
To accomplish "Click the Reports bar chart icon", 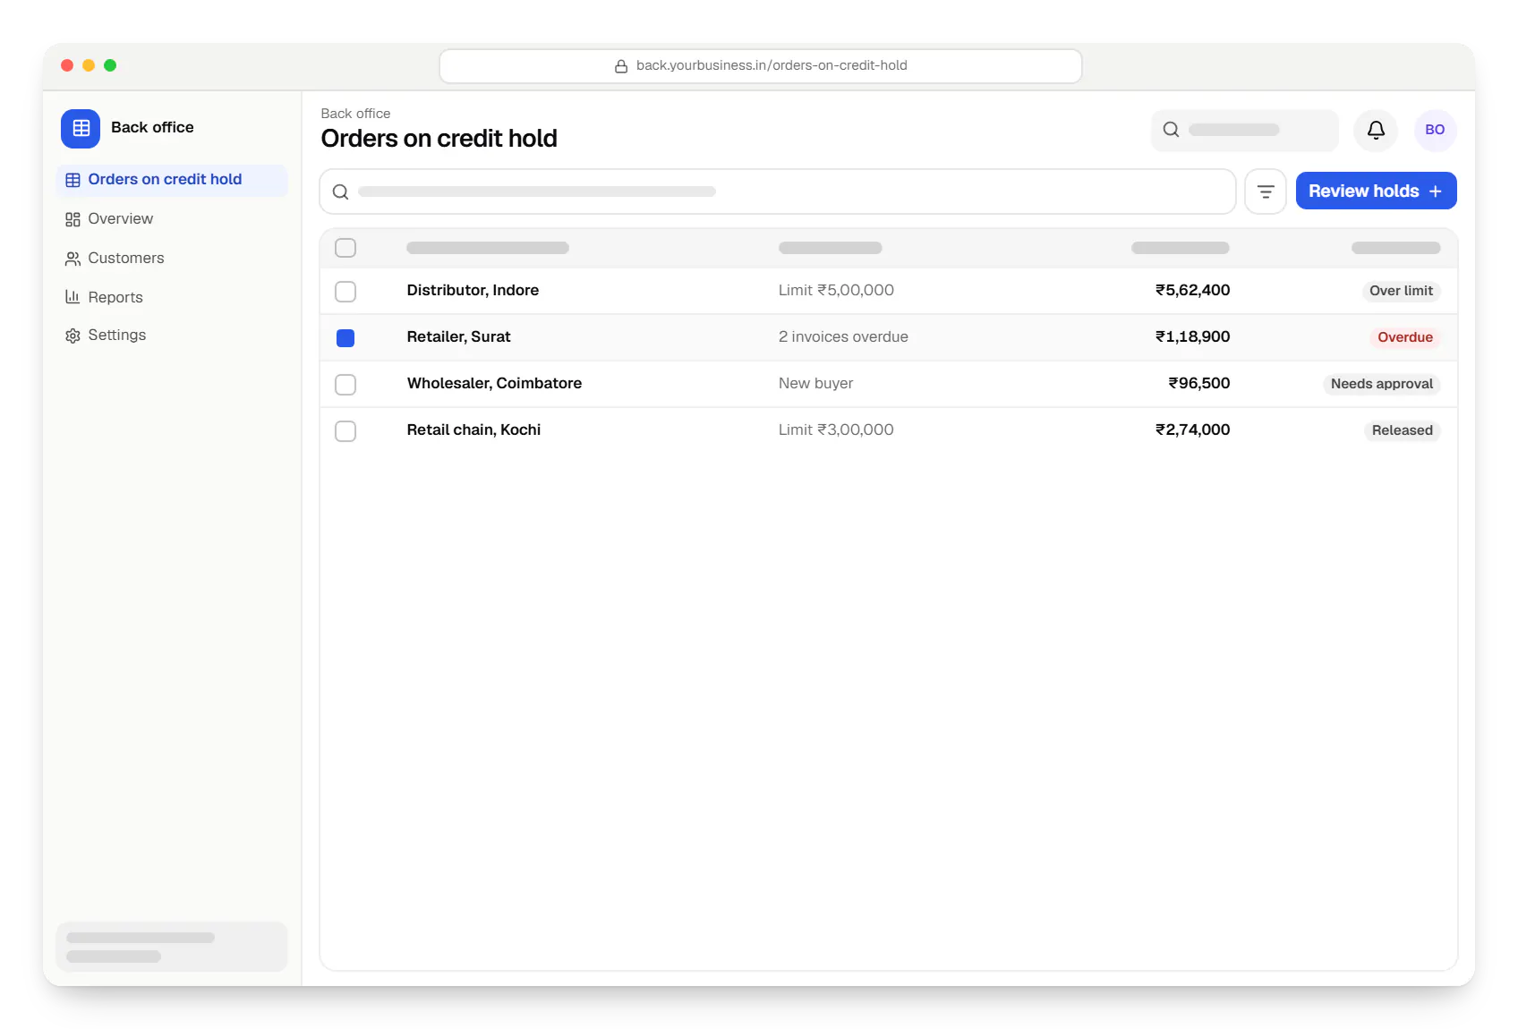I will point(72,297).
